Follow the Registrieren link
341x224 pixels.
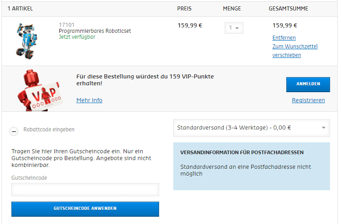click(x=308, y=100)
